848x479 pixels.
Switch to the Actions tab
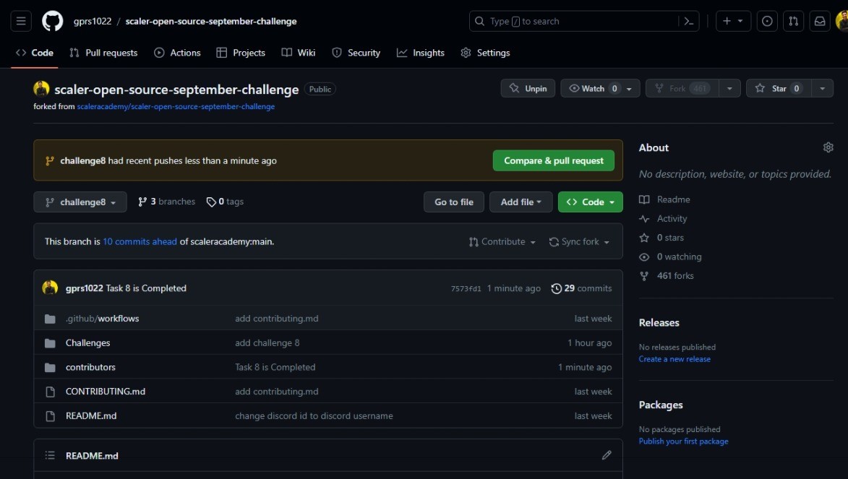tap(177, 52)
